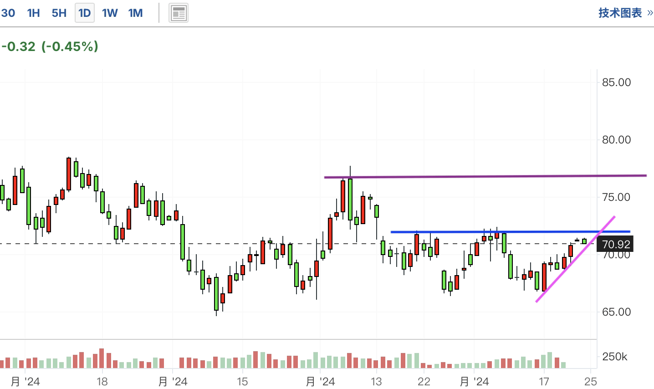
Task: Click the date label 18 on time axis
Action: 102,381
